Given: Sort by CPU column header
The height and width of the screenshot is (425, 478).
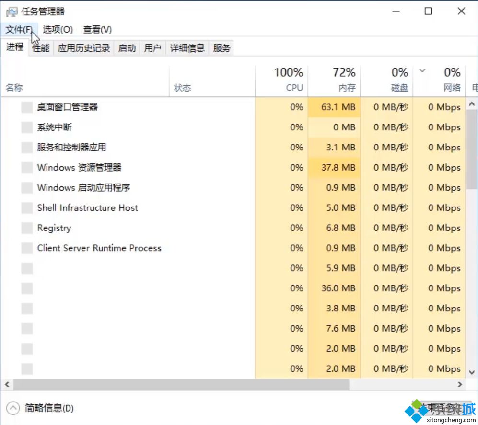Looking at the screenshot, I should [x=282, y=81].
